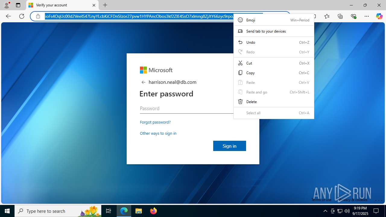
Task: Open the network status icon
Action: (x=340, y=211)
